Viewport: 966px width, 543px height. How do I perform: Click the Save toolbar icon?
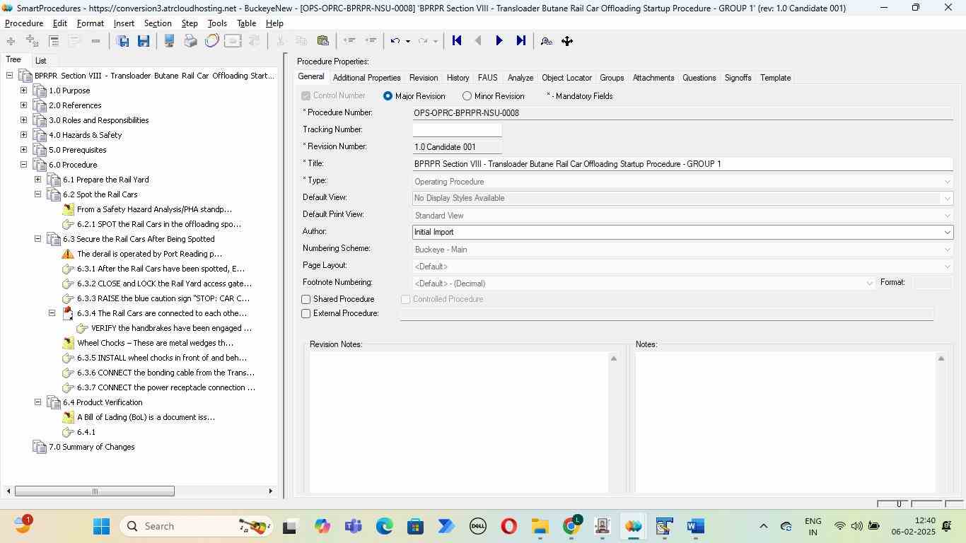click(x=144, y=41)
